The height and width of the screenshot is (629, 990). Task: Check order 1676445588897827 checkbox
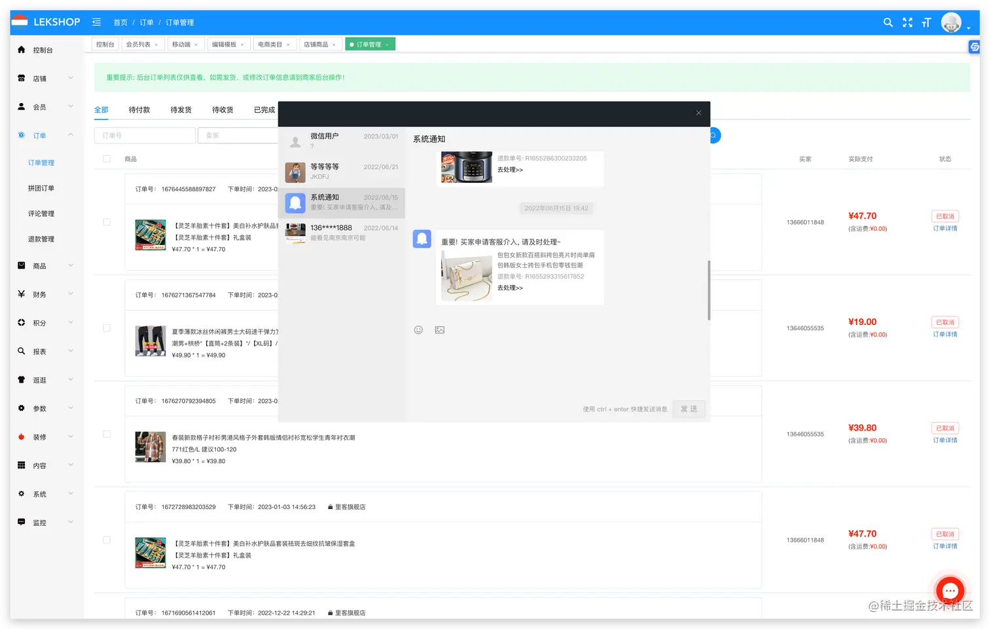click(x=107, y=222)
